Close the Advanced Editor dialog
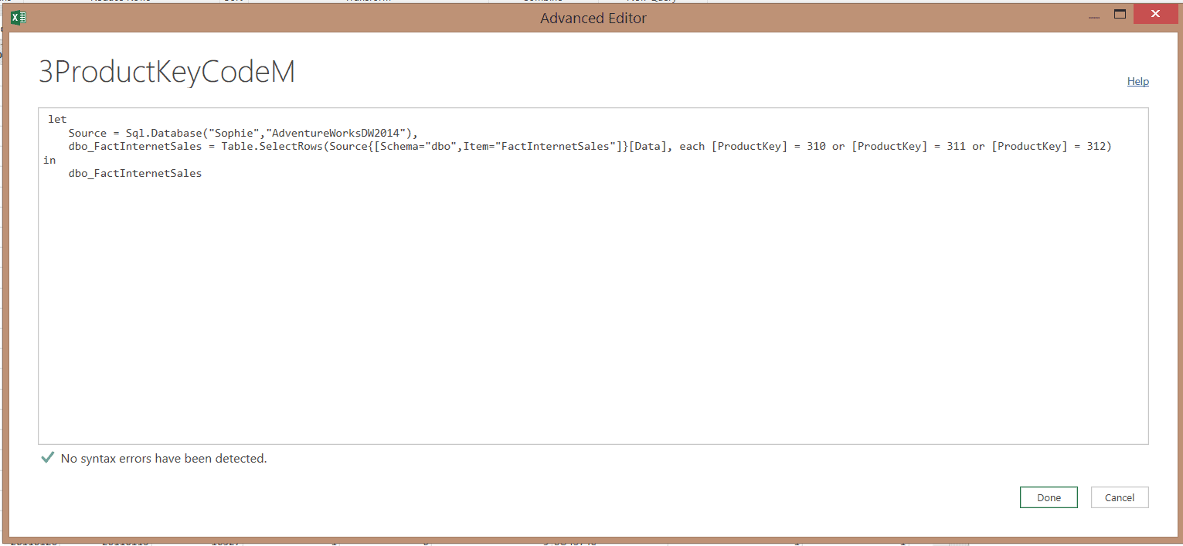The height and width of the screenshot is (546, 1183). pos(1155,15)
